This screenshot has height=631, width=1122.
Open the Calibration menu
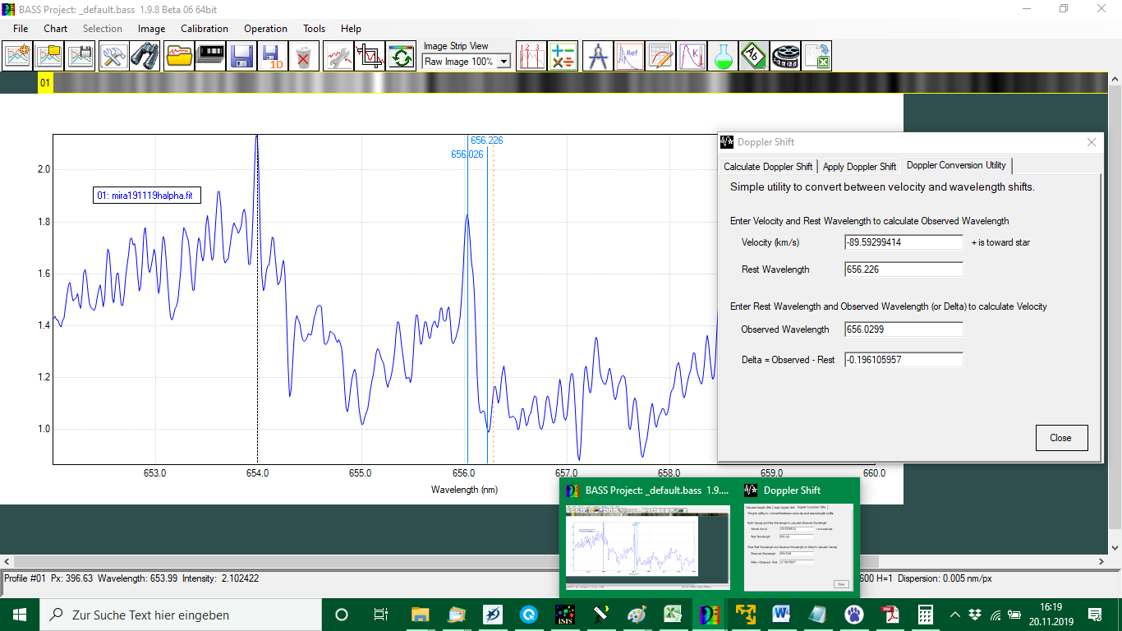coord(205,29)
